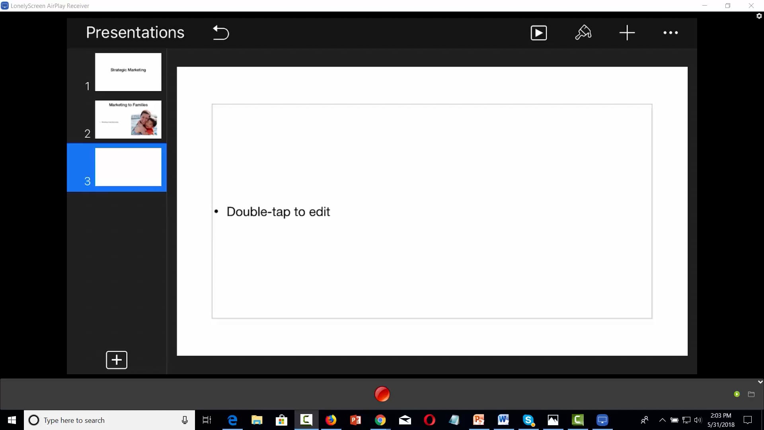This screenshot has height=430, width=764.
Task: Click the Type here to search box
Action: [x=99, y=420]
